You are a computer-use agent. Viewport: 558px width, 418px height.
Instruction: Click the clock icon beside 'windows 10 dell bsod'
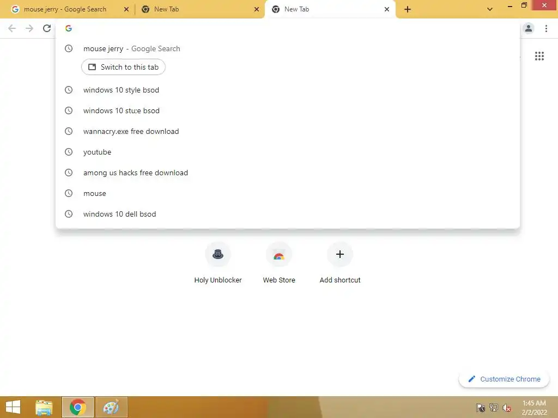69,213
